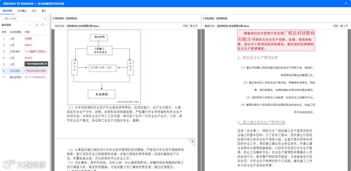Focus the keyword search input field
351x171 pixels.
tap(25, 18)
